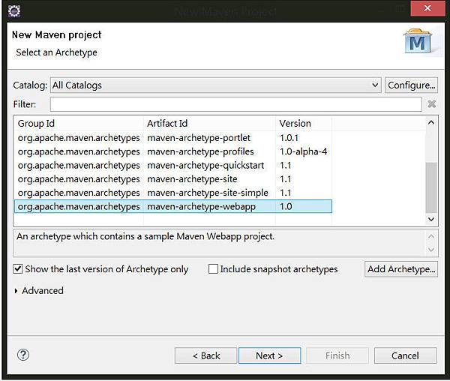450x381 pixels.
Task: Close the New Maven project dialog
Action: [x=427, y=8]
